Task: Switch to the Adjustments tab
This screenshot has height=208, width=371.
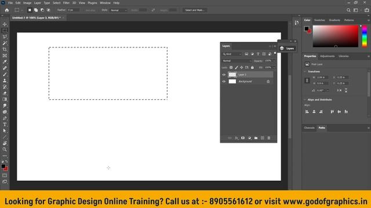Action: (x=327, y=56)
